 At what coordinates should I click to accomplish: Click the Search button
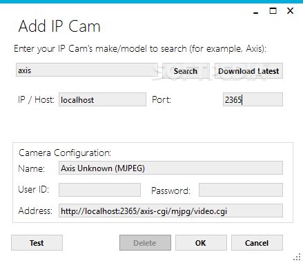coord(186,71)
